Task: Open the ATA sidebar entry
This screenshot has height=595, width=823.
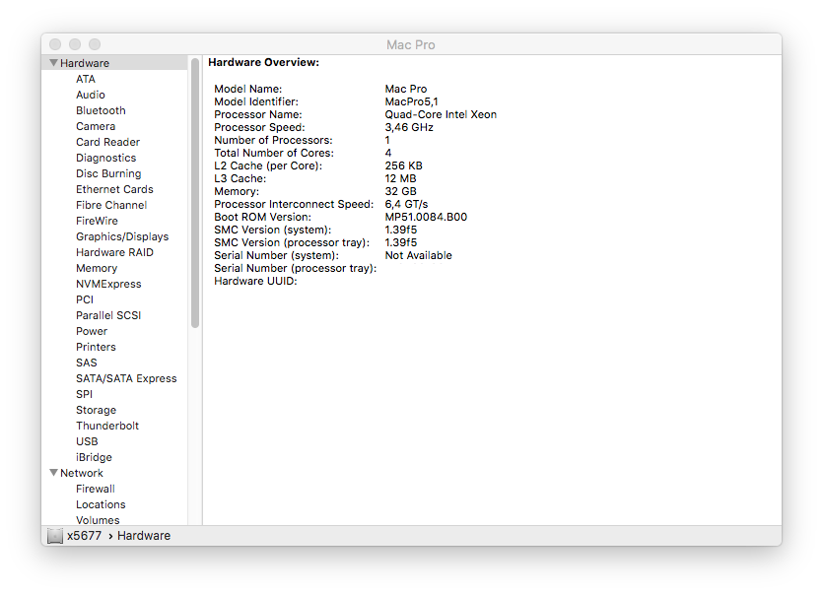Action: pyautogui.click(x=86, y=79)
